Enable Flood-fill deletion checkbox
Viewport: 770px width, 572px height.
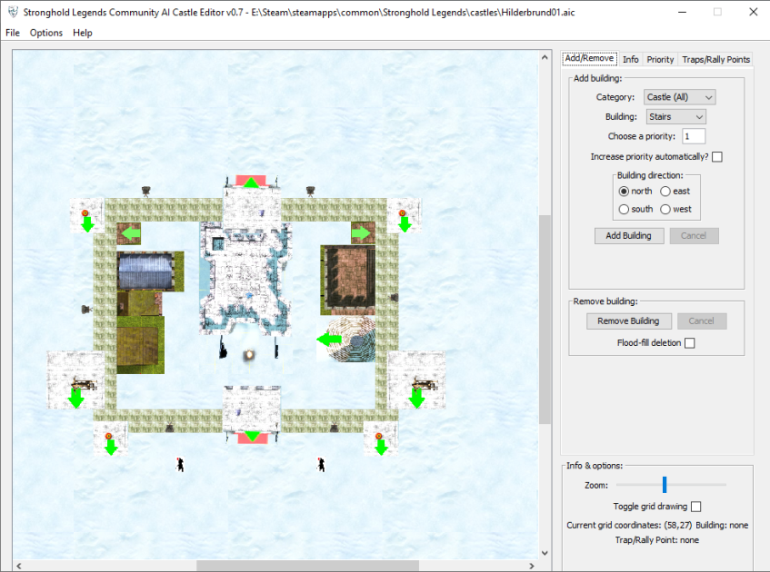coord(689,343)
